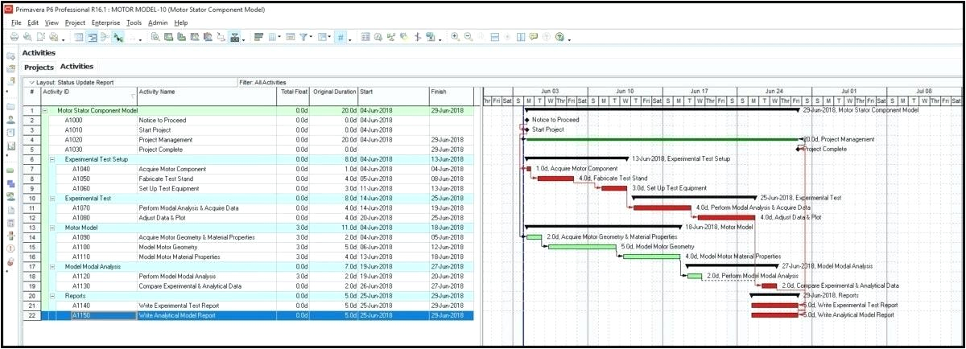Viewport: 966px width, 349px height.
Task: Click the Zoom In magnifier icon
Action: click(456, 37)
